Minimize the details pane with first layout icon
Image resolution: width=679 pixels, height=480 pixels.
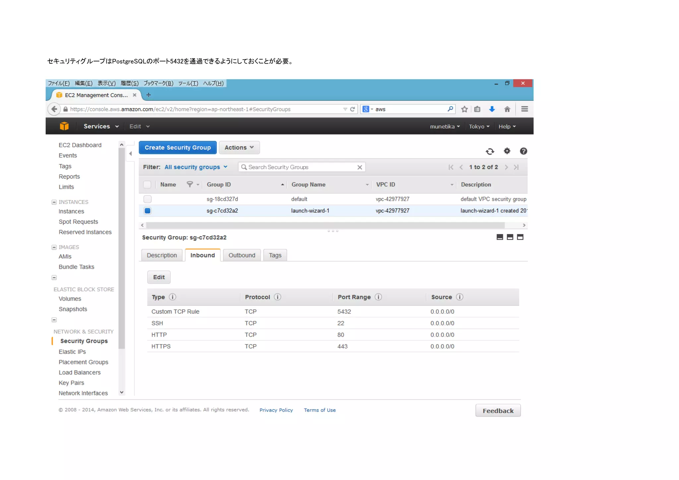(x=500, y=237)
